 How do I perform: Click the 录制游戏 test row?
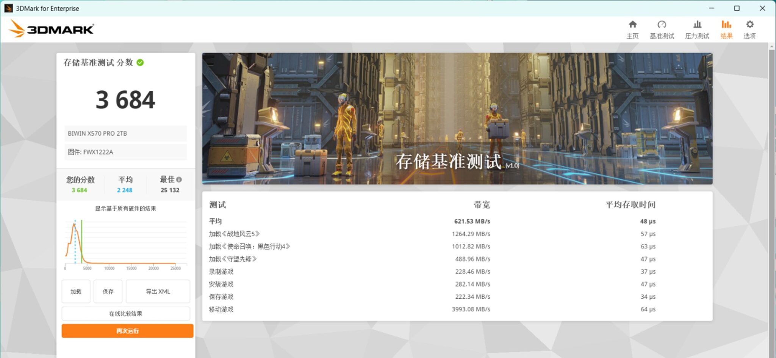click(x=457, y=271)
